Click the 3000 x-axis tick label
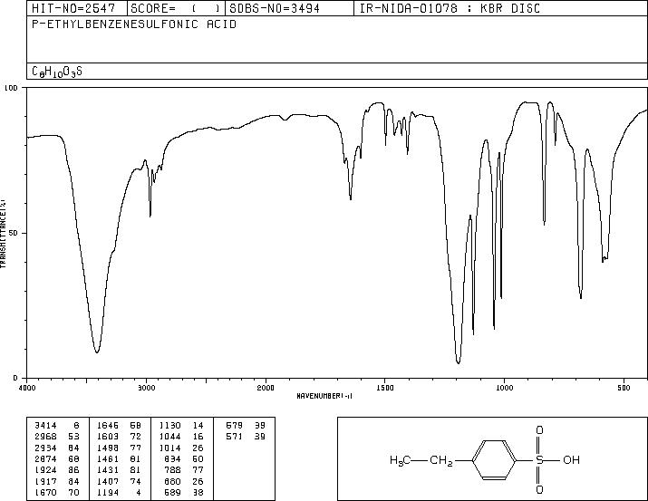This screenshot has width=648, height=501. click(x=146, y=388)
